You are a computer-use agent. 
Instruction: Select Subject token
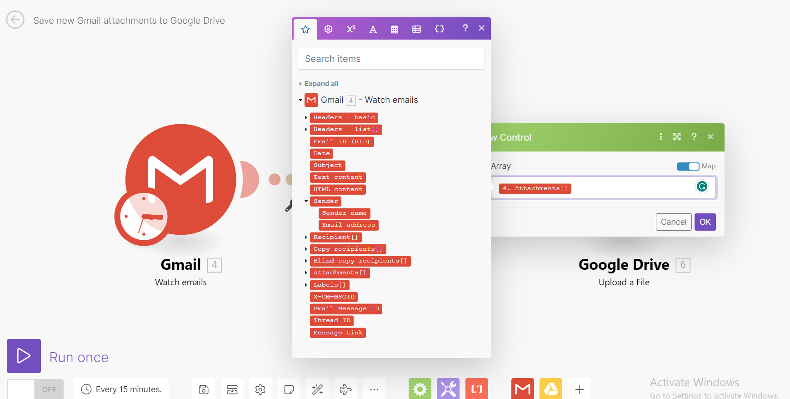pyautogui.click(x=328, y=165)
